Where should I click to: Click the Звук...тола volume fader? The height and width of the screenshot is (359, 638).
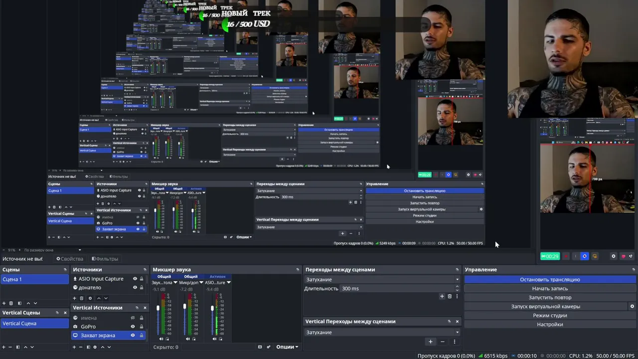158,308
